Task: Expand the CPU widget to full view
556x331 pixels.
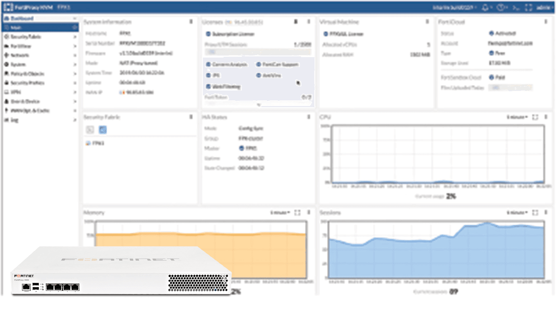Action: tap(535, 117)
